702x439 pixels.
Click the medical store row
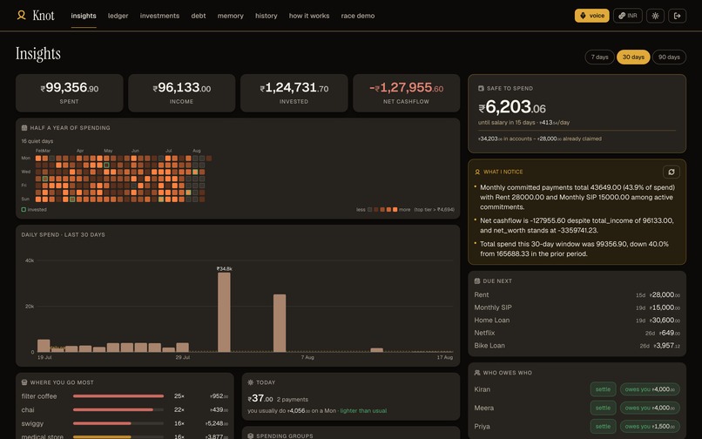[x=125, y=436]
